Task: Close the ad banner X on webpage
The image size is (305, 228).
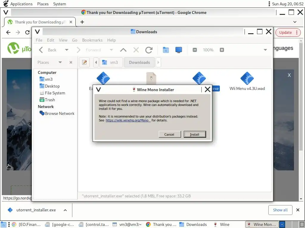Action: point(289,75)
